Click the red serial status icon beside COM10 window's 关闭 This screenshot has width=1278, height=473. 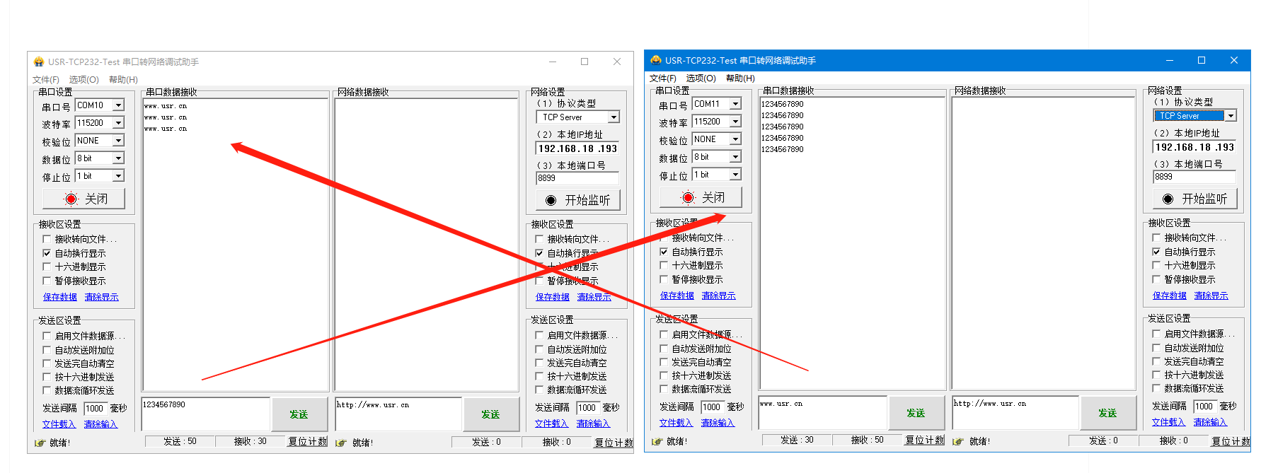coord(71,199)
